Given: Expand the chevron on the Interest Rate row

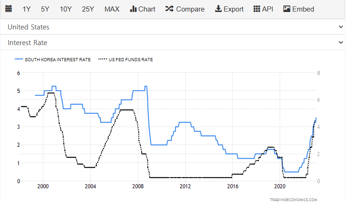Looking at the screenshot, I should click(x=341, y=42).
